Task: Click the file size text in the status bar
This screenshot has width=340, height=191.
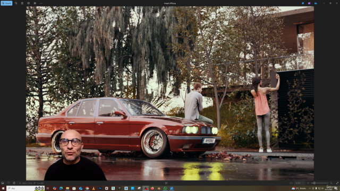Action: [x=40, y=183]
